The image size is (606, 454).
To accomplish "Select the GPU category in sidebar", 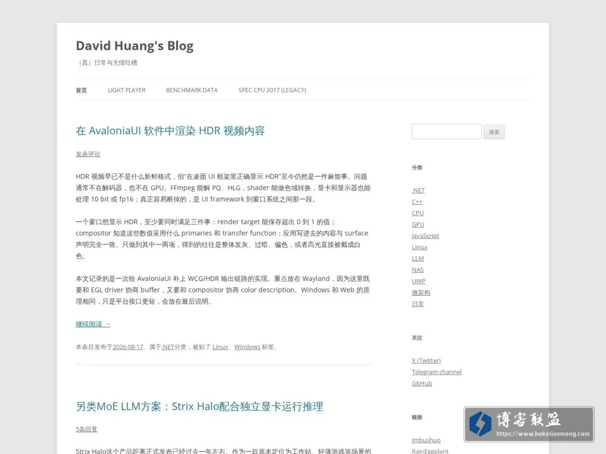I will tap(418, 224).
